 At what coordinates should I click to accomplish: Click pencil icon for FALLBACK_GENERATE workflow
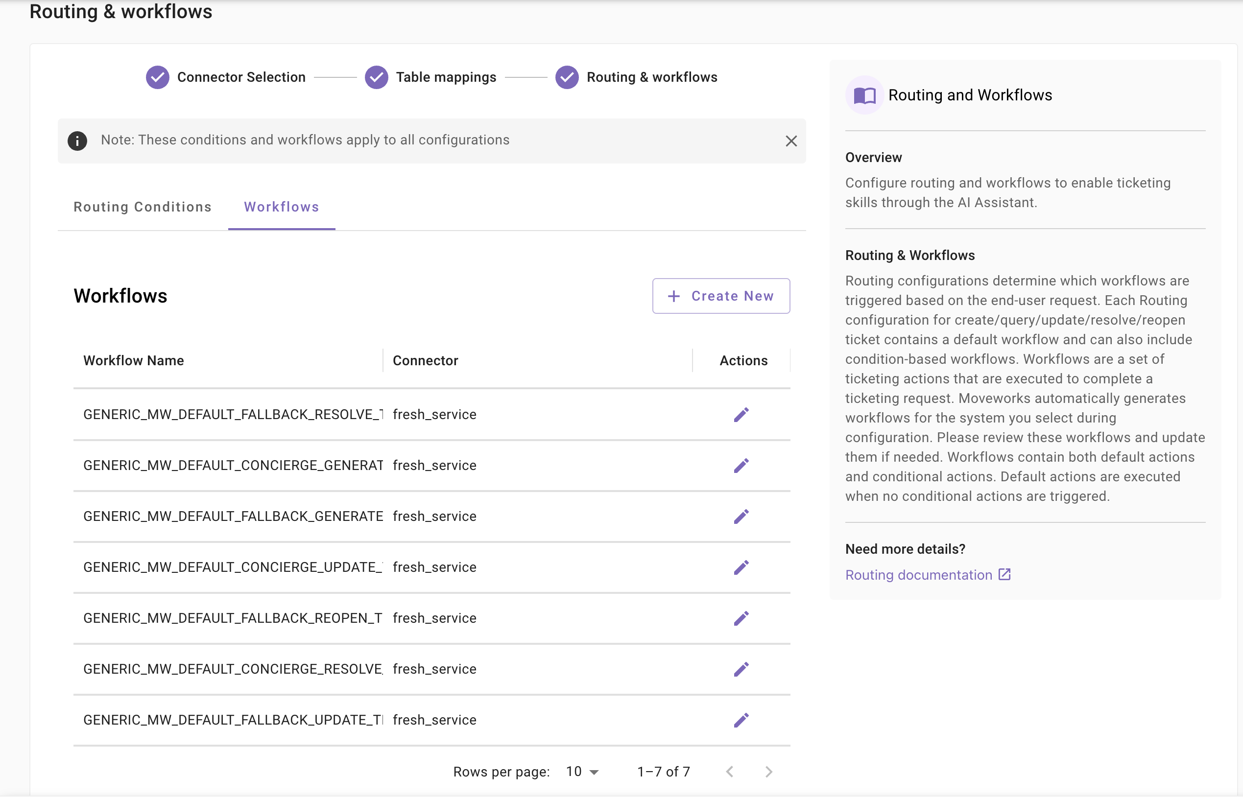pyautogui.click(x=741, y=516)
